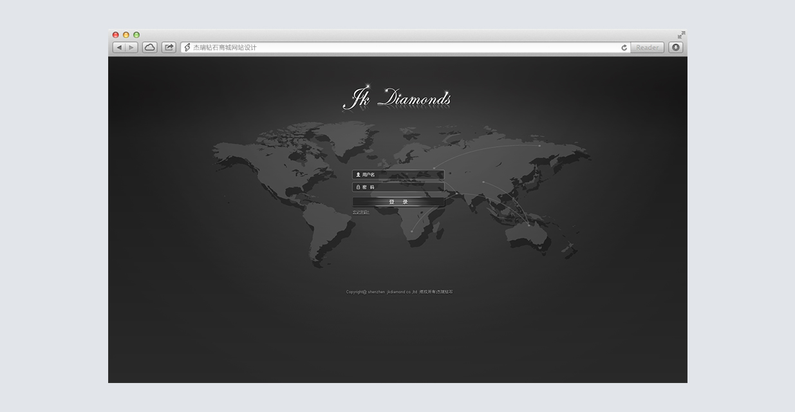Reload the page with the refresh icon
Image resolution: width=795 pixels, height=412 pixels.
tap(624, 48)
